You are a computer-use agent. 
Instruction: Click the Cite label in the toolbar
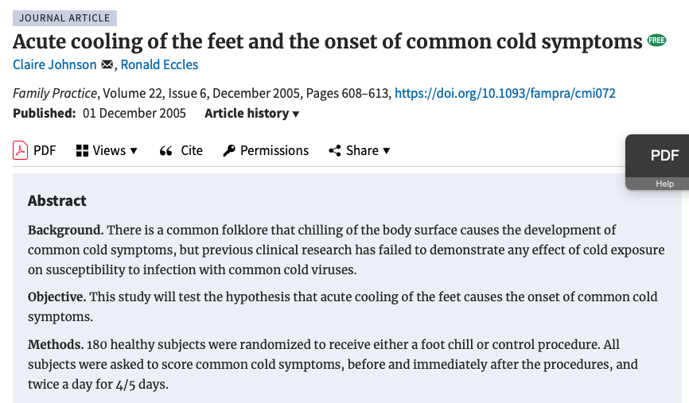(192, 150)
